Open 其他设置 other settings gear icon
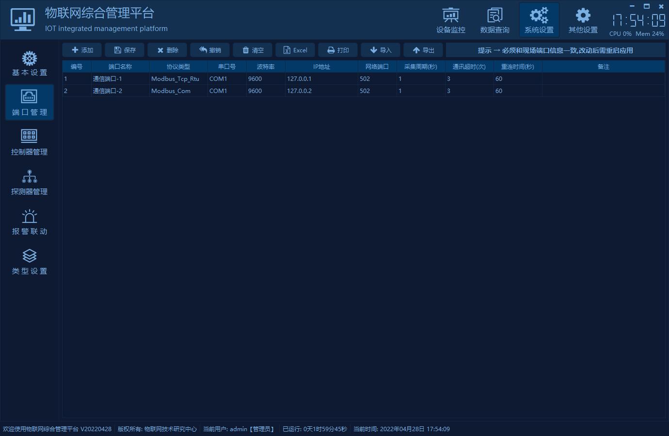669x436 pixels. pyautogui.click(x=583, y=20)
